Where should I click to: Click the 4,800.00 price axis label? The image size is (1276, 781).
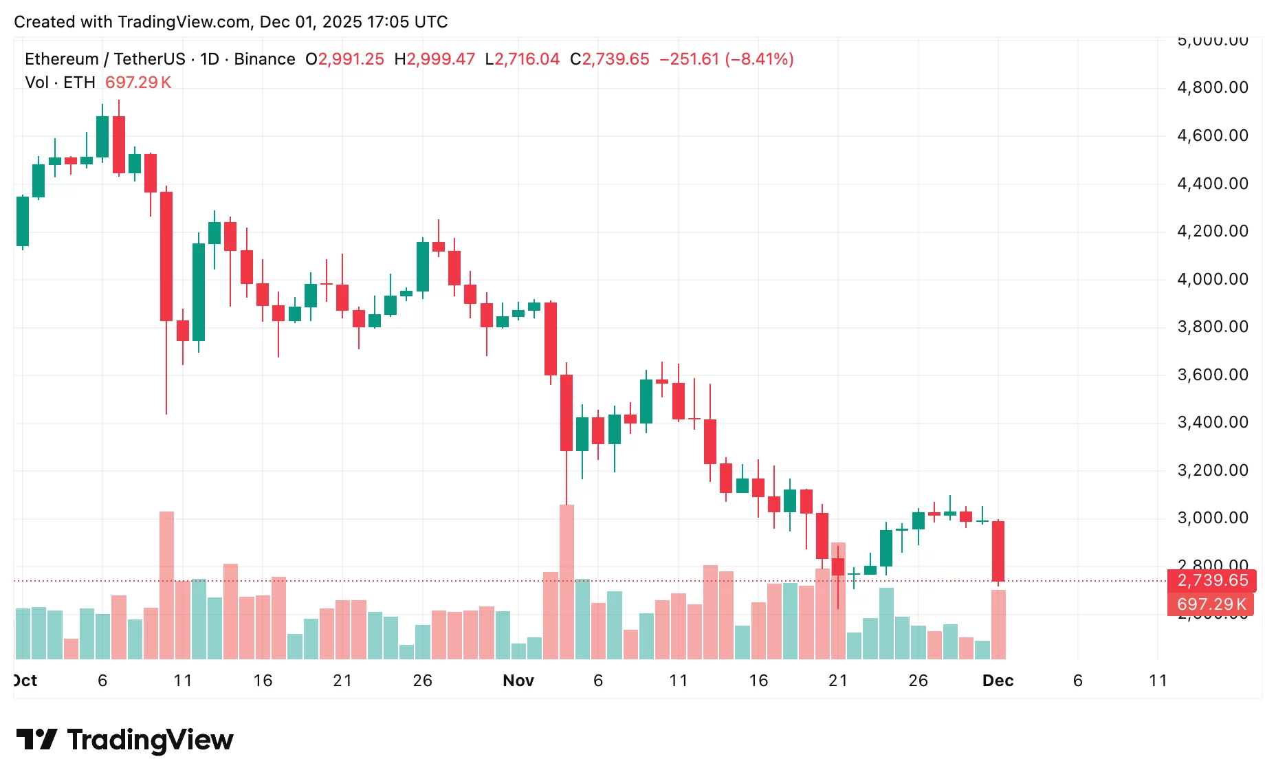[x=1213, y=87]
